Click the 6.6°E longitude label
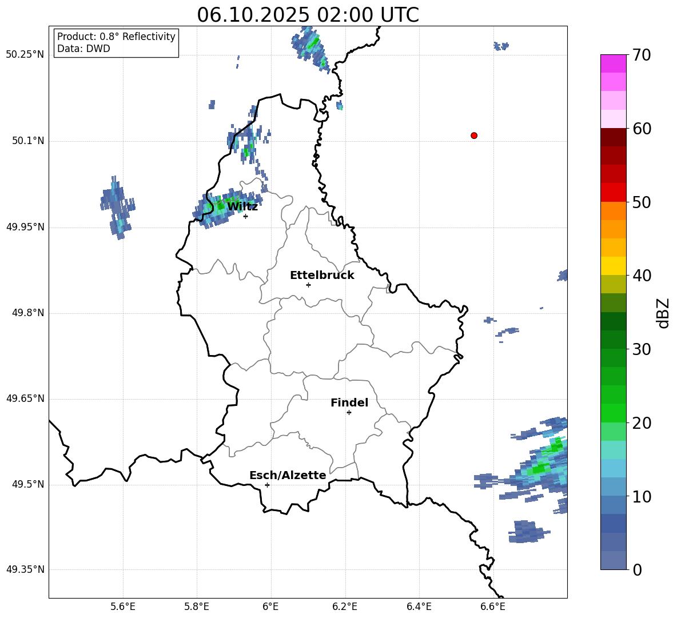The width and height of the screenshot is (677, 618). [x=493, y=607]
